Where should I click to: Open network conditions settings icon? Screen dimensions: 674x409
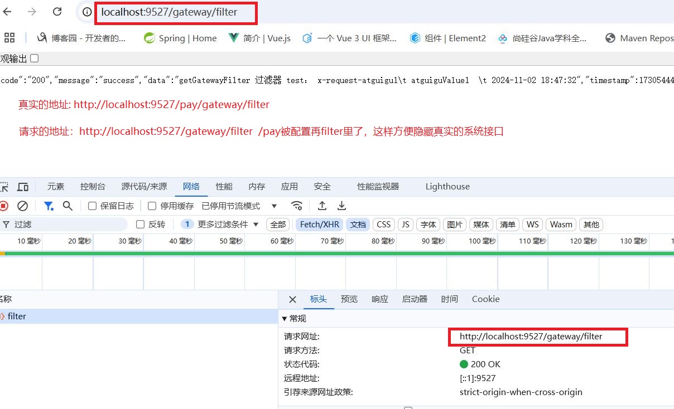tap(297, 206)
